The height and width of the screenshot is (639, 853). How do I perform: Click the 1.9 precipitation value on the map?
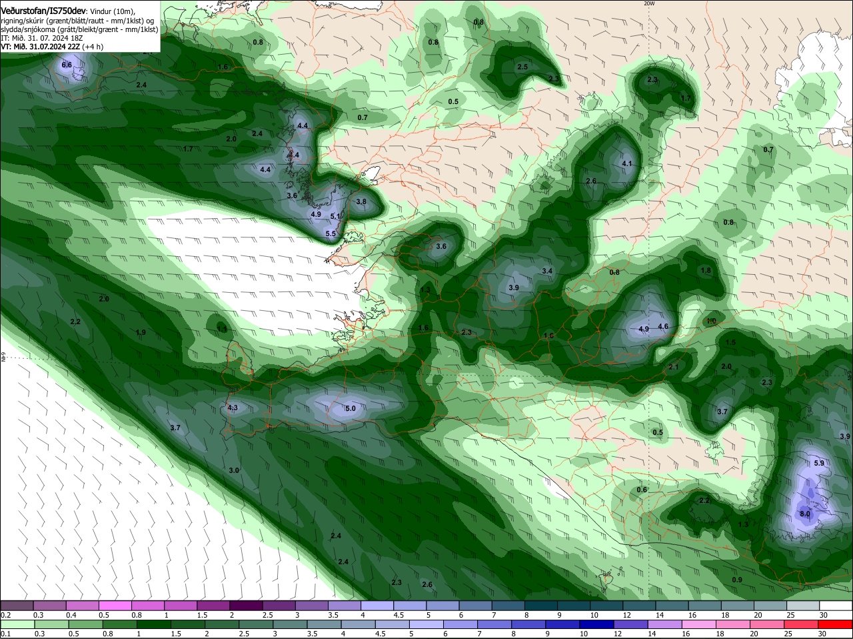click(x=141, y=332)
